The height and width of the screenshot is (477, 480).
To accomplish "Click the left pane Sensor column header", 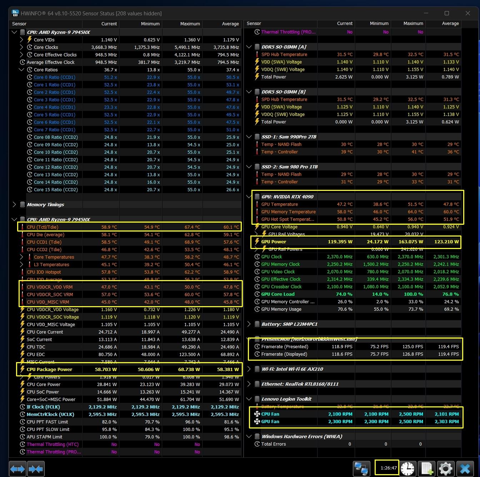I will tap(46, 24).
